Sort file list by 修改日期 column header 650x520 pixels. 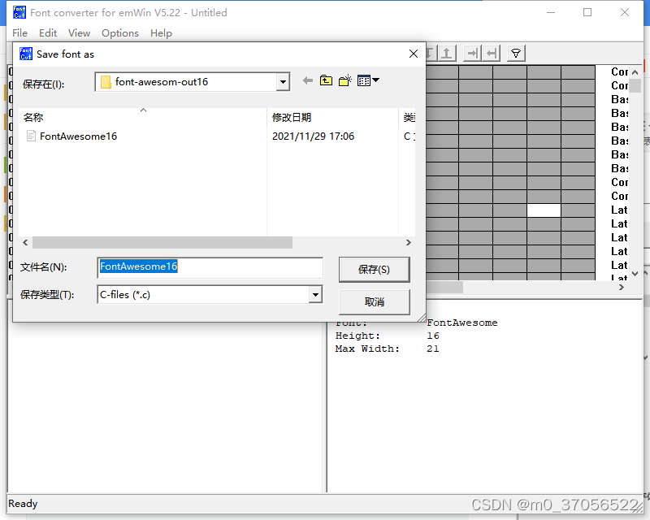click(x=332, y=117)
